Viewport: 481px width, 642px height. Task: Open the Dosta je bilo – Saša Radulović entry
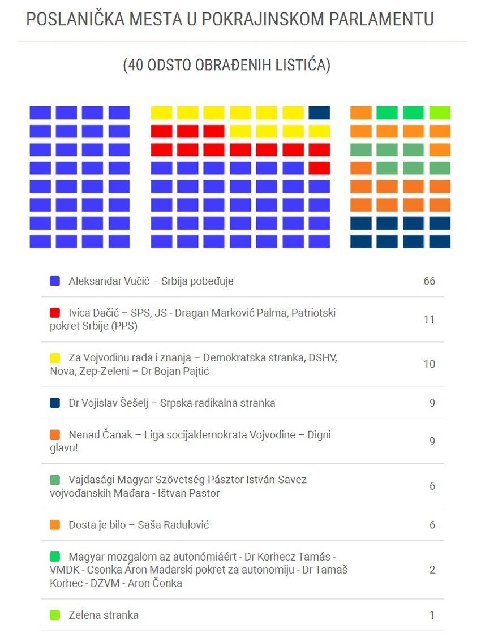click(x=139, y=525)
